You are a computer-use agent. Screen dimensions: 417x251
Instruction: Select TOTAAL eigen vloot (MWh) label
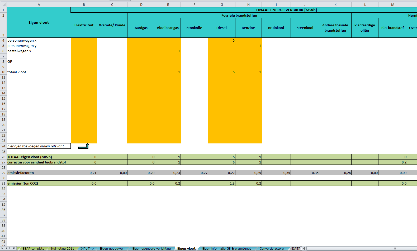(39, 157)
